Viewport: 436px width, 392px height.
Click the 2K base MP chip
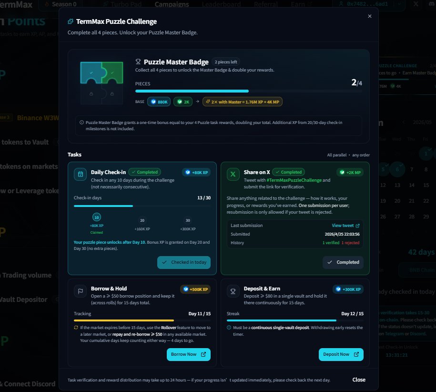pos(183,102)
